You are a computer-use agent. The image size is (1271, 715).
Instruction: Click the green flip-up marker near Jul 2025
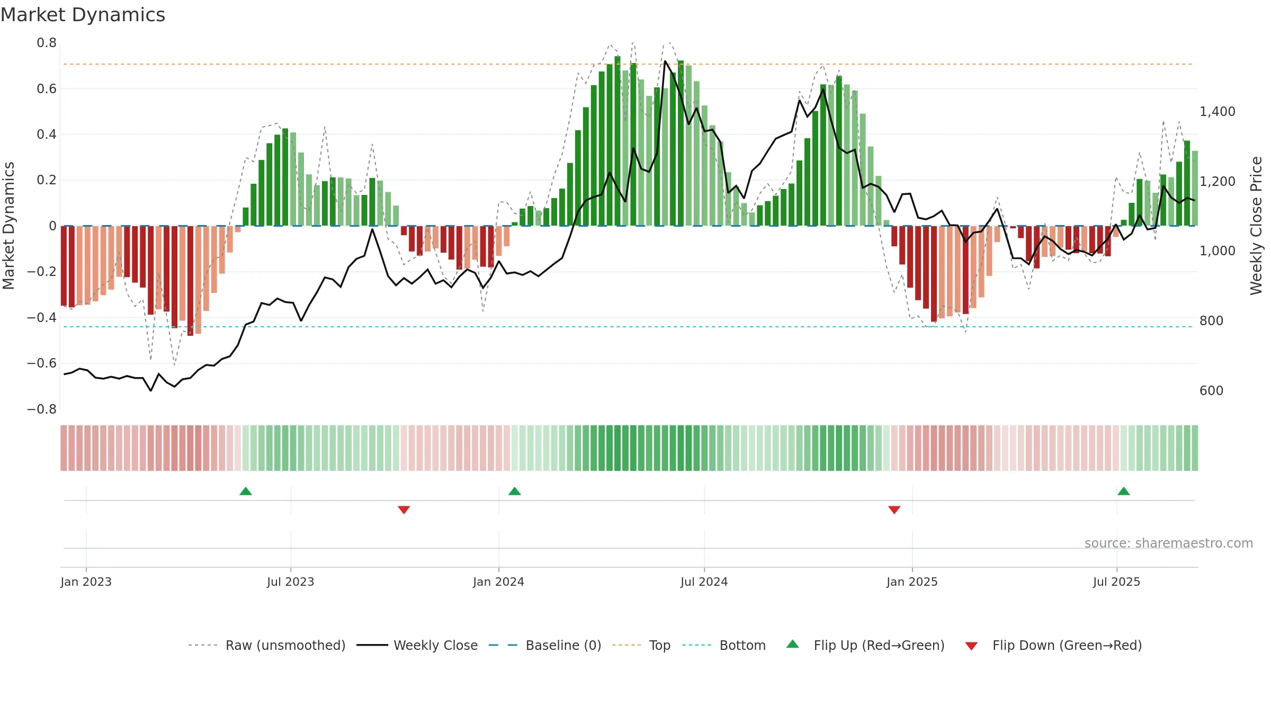point(1124,491)
